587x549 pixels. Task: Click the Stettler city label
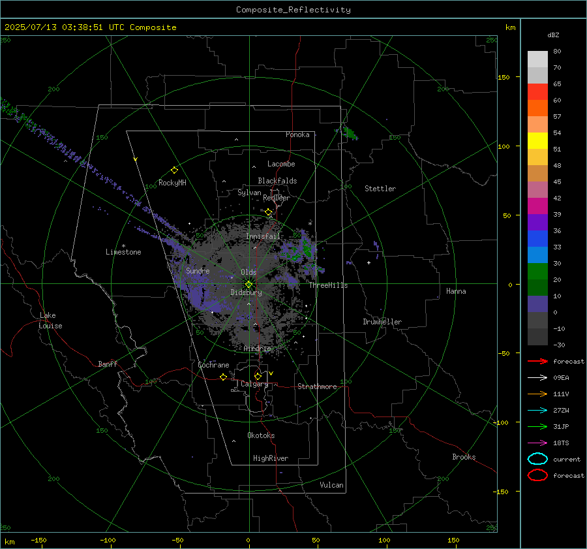pyautogui.click(x=380, y=189)
